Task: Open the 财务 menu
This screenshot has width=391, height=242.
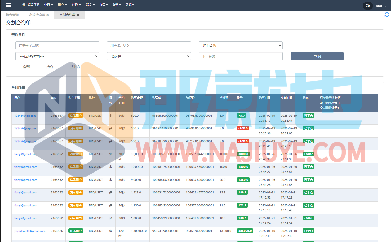Action: click(76, 5)
